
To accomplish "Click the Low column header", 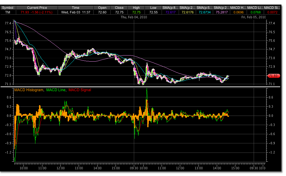I will pos(153,8).
